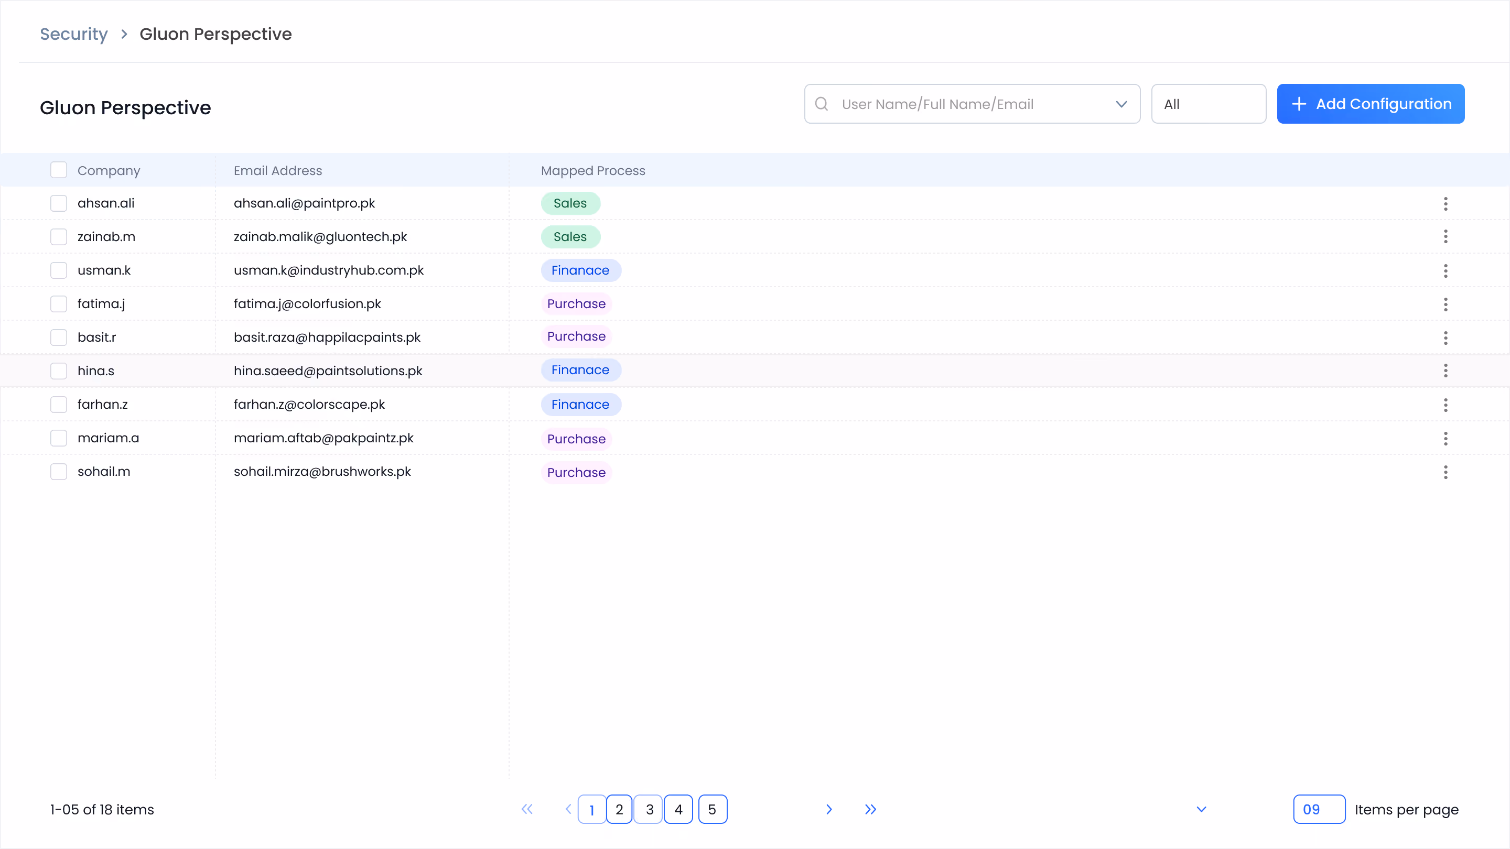Go to the previous page using the left arrow
This screenshot has width=1510, height=849.
click(x=568, y=809)
